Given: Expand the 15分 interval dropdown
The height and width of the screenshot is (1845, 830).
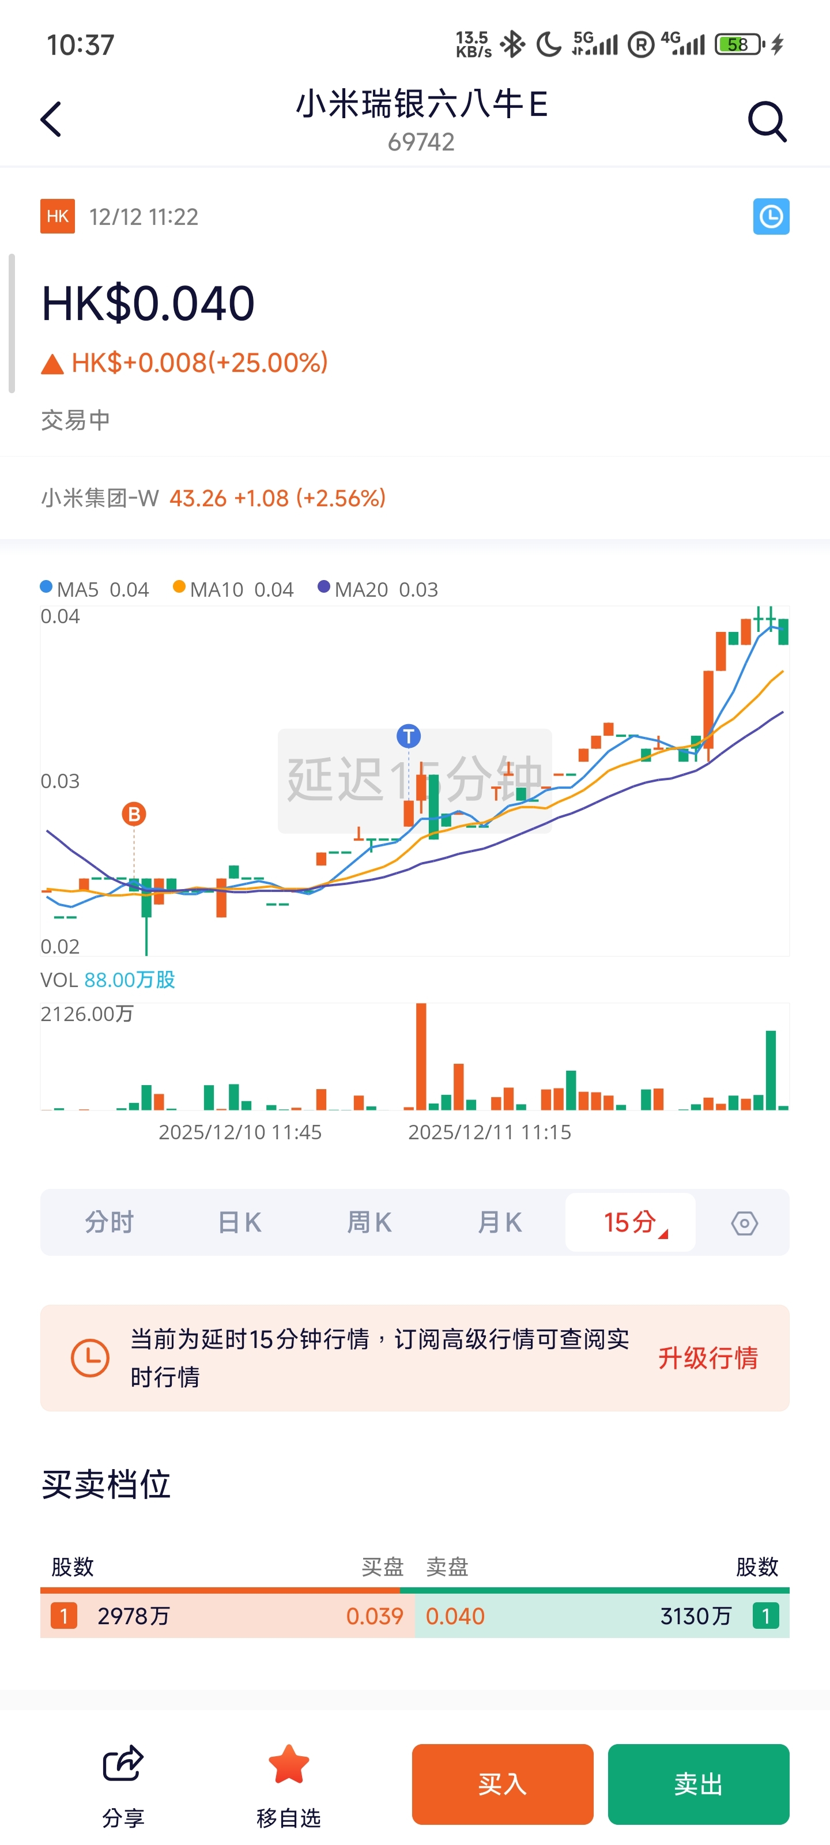Looking at the screenshot, I should (631, 1222).
